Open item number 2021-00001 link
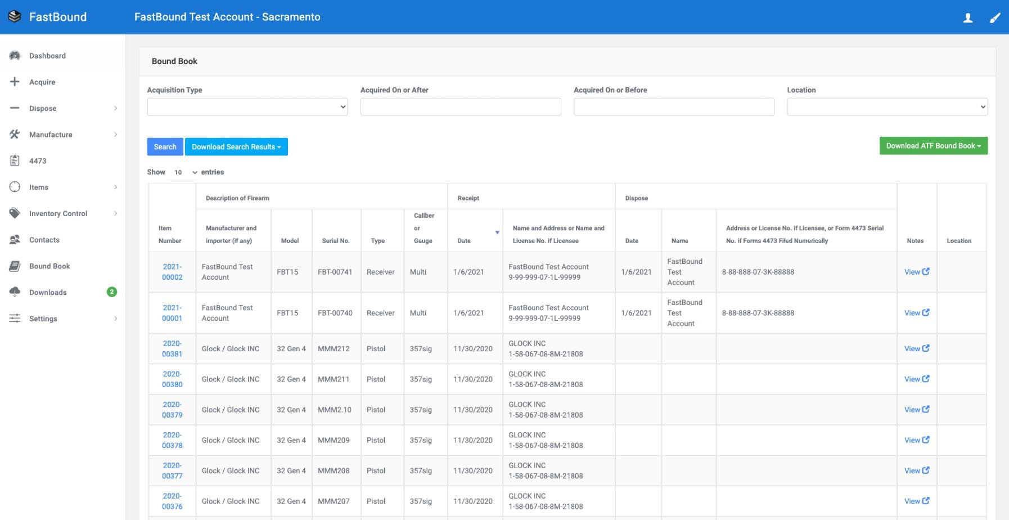The height and width of the screenshot is (520, 1009). point(172,313)
